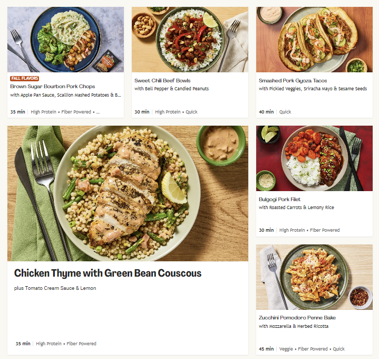Screen dimensions: 379x359
Task: Open Zucchini Pomodoro Penne Bake title link
Action: [297, 318]
